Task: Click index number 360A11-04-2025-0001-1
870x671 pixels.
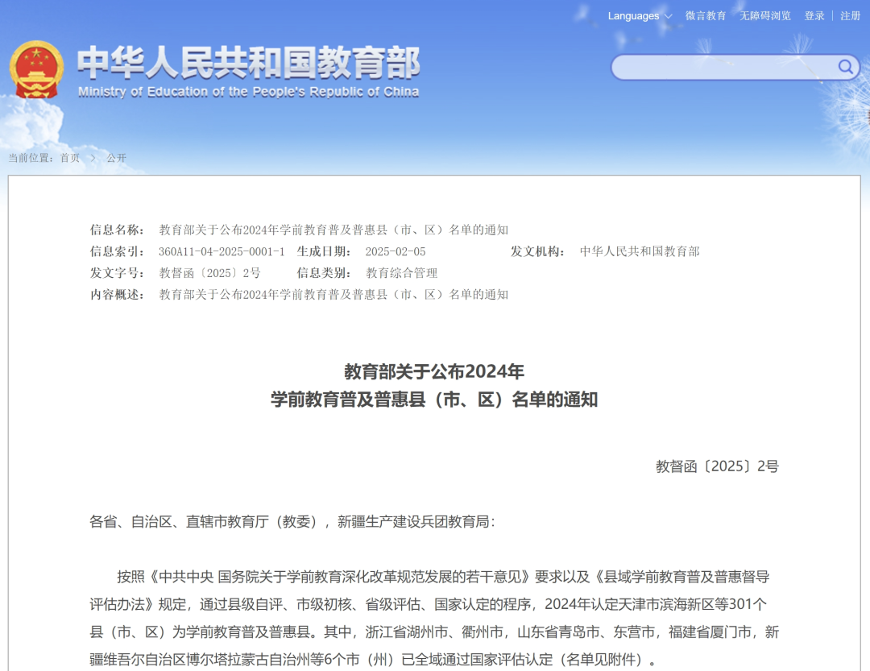Action: coord(222,251)
